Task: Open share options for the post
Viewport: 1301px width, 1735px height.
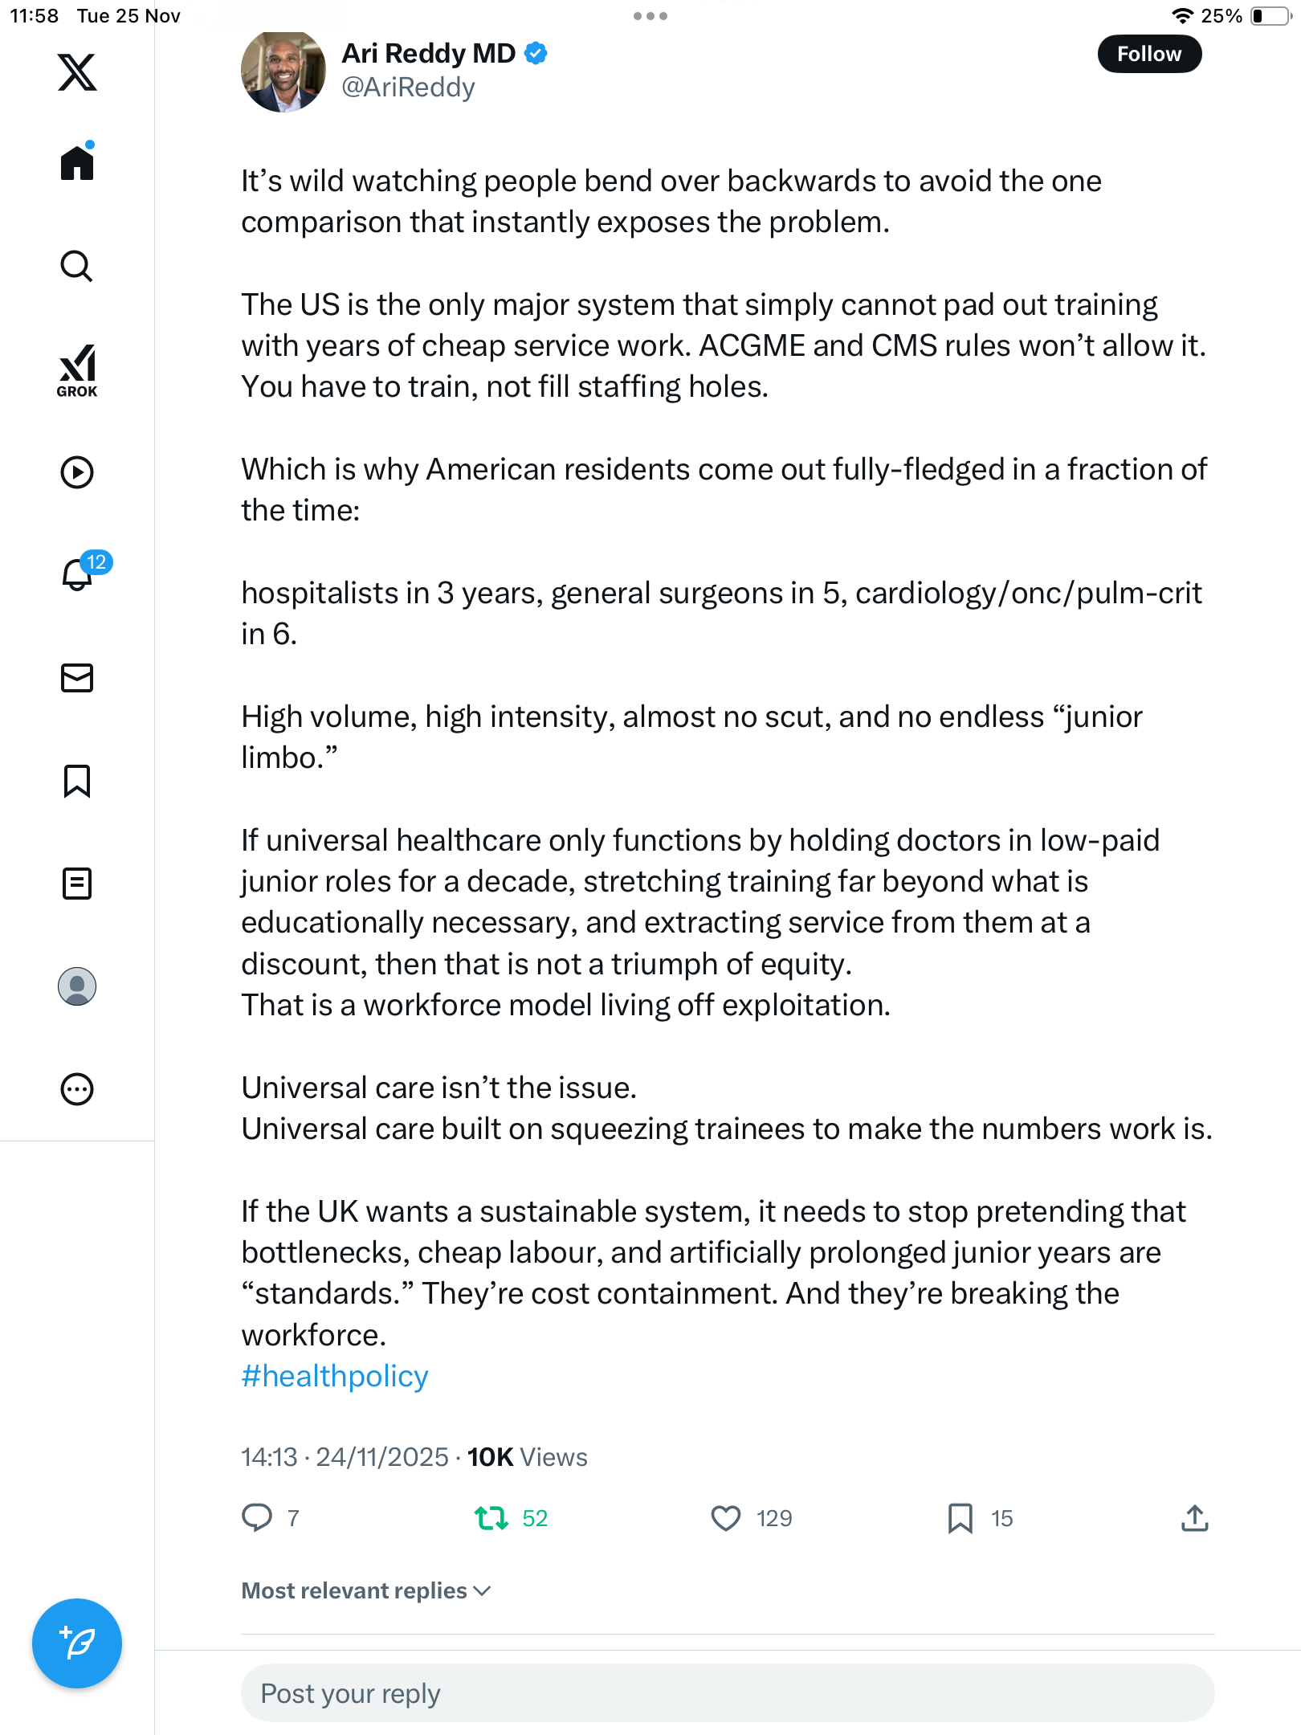Action: 1194,1518
